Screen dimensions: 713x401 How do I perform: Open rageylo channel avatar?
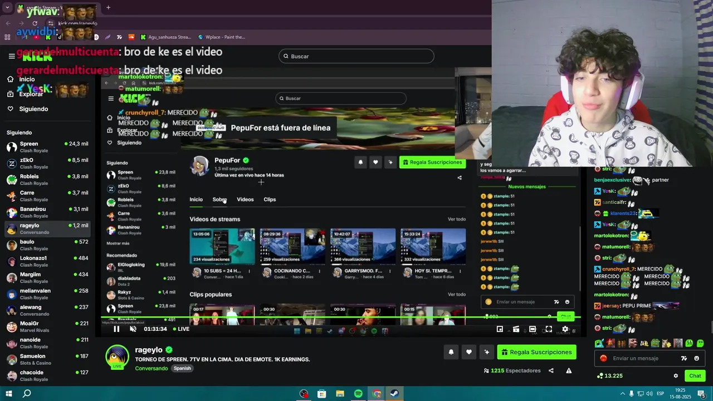point(118,358)
